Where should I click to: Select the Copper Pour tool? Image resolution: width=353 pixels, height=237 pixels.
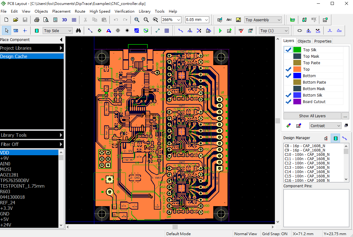pyautogui.click(x=137, y=31)
